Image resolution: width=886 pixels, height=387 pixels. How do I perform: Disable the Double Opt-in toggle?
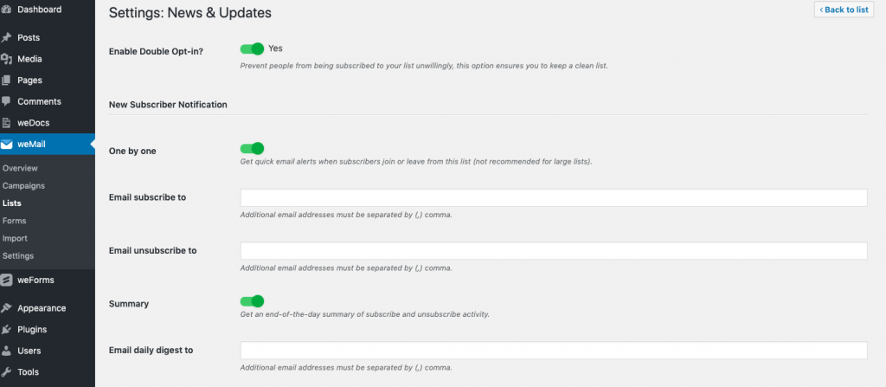252,48
